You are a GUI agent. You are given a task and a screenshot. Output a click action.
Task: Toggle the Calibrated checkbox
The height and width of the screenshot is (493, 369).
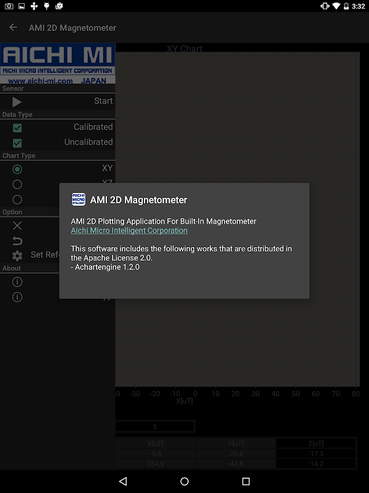click(x=17, y=128)
